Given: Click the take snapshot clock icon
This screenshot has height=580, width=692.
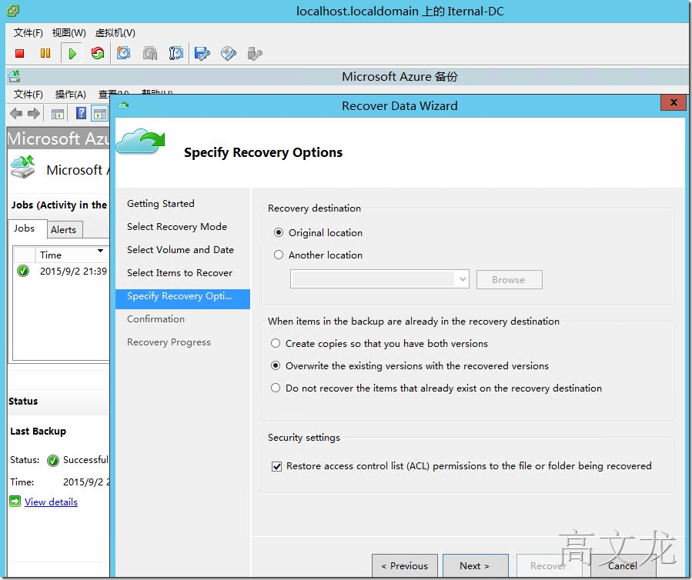Looking at the screenshot, I should pyautogui.click(x=124, y=53).
